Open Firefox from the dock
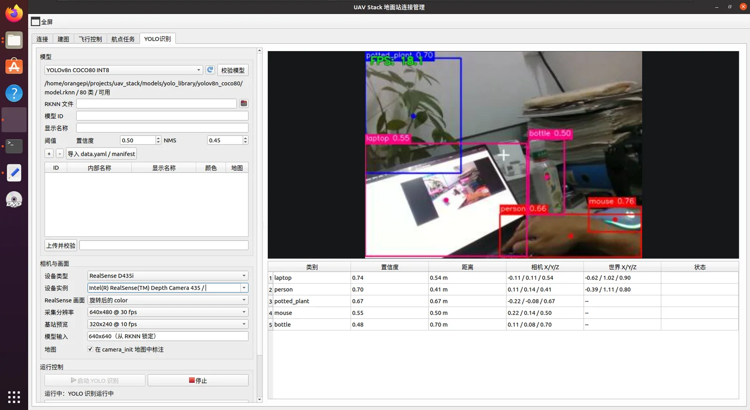This screenshot has height=410, width=750. click(x=14, y=13)
